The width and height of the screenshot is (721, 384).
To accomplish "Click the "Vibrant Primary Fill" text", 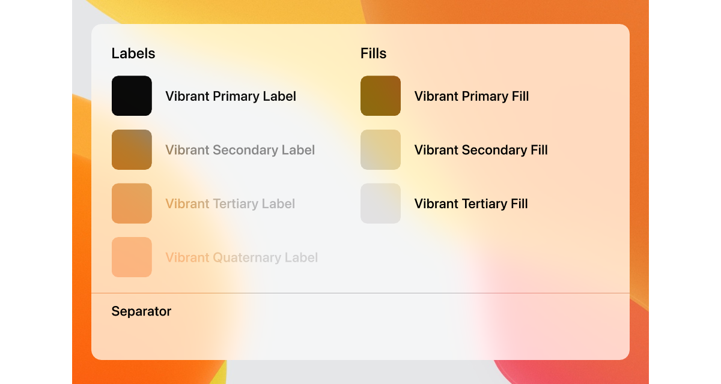I will pos(472,96).
